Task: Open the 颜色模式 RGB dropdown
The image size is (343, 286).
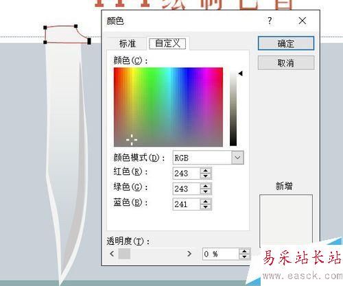Action: (237, 158)
